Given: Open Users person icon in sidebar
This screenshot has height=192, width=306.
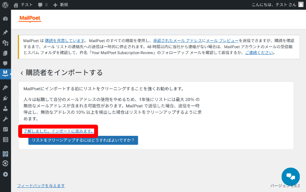Looking at the screenshot, I should [5, 108].
